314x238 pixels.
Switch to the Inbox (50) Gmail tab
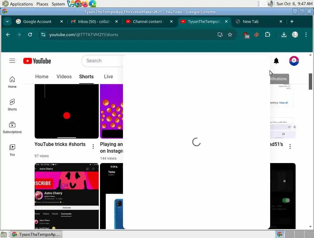[x=94, y=21]
